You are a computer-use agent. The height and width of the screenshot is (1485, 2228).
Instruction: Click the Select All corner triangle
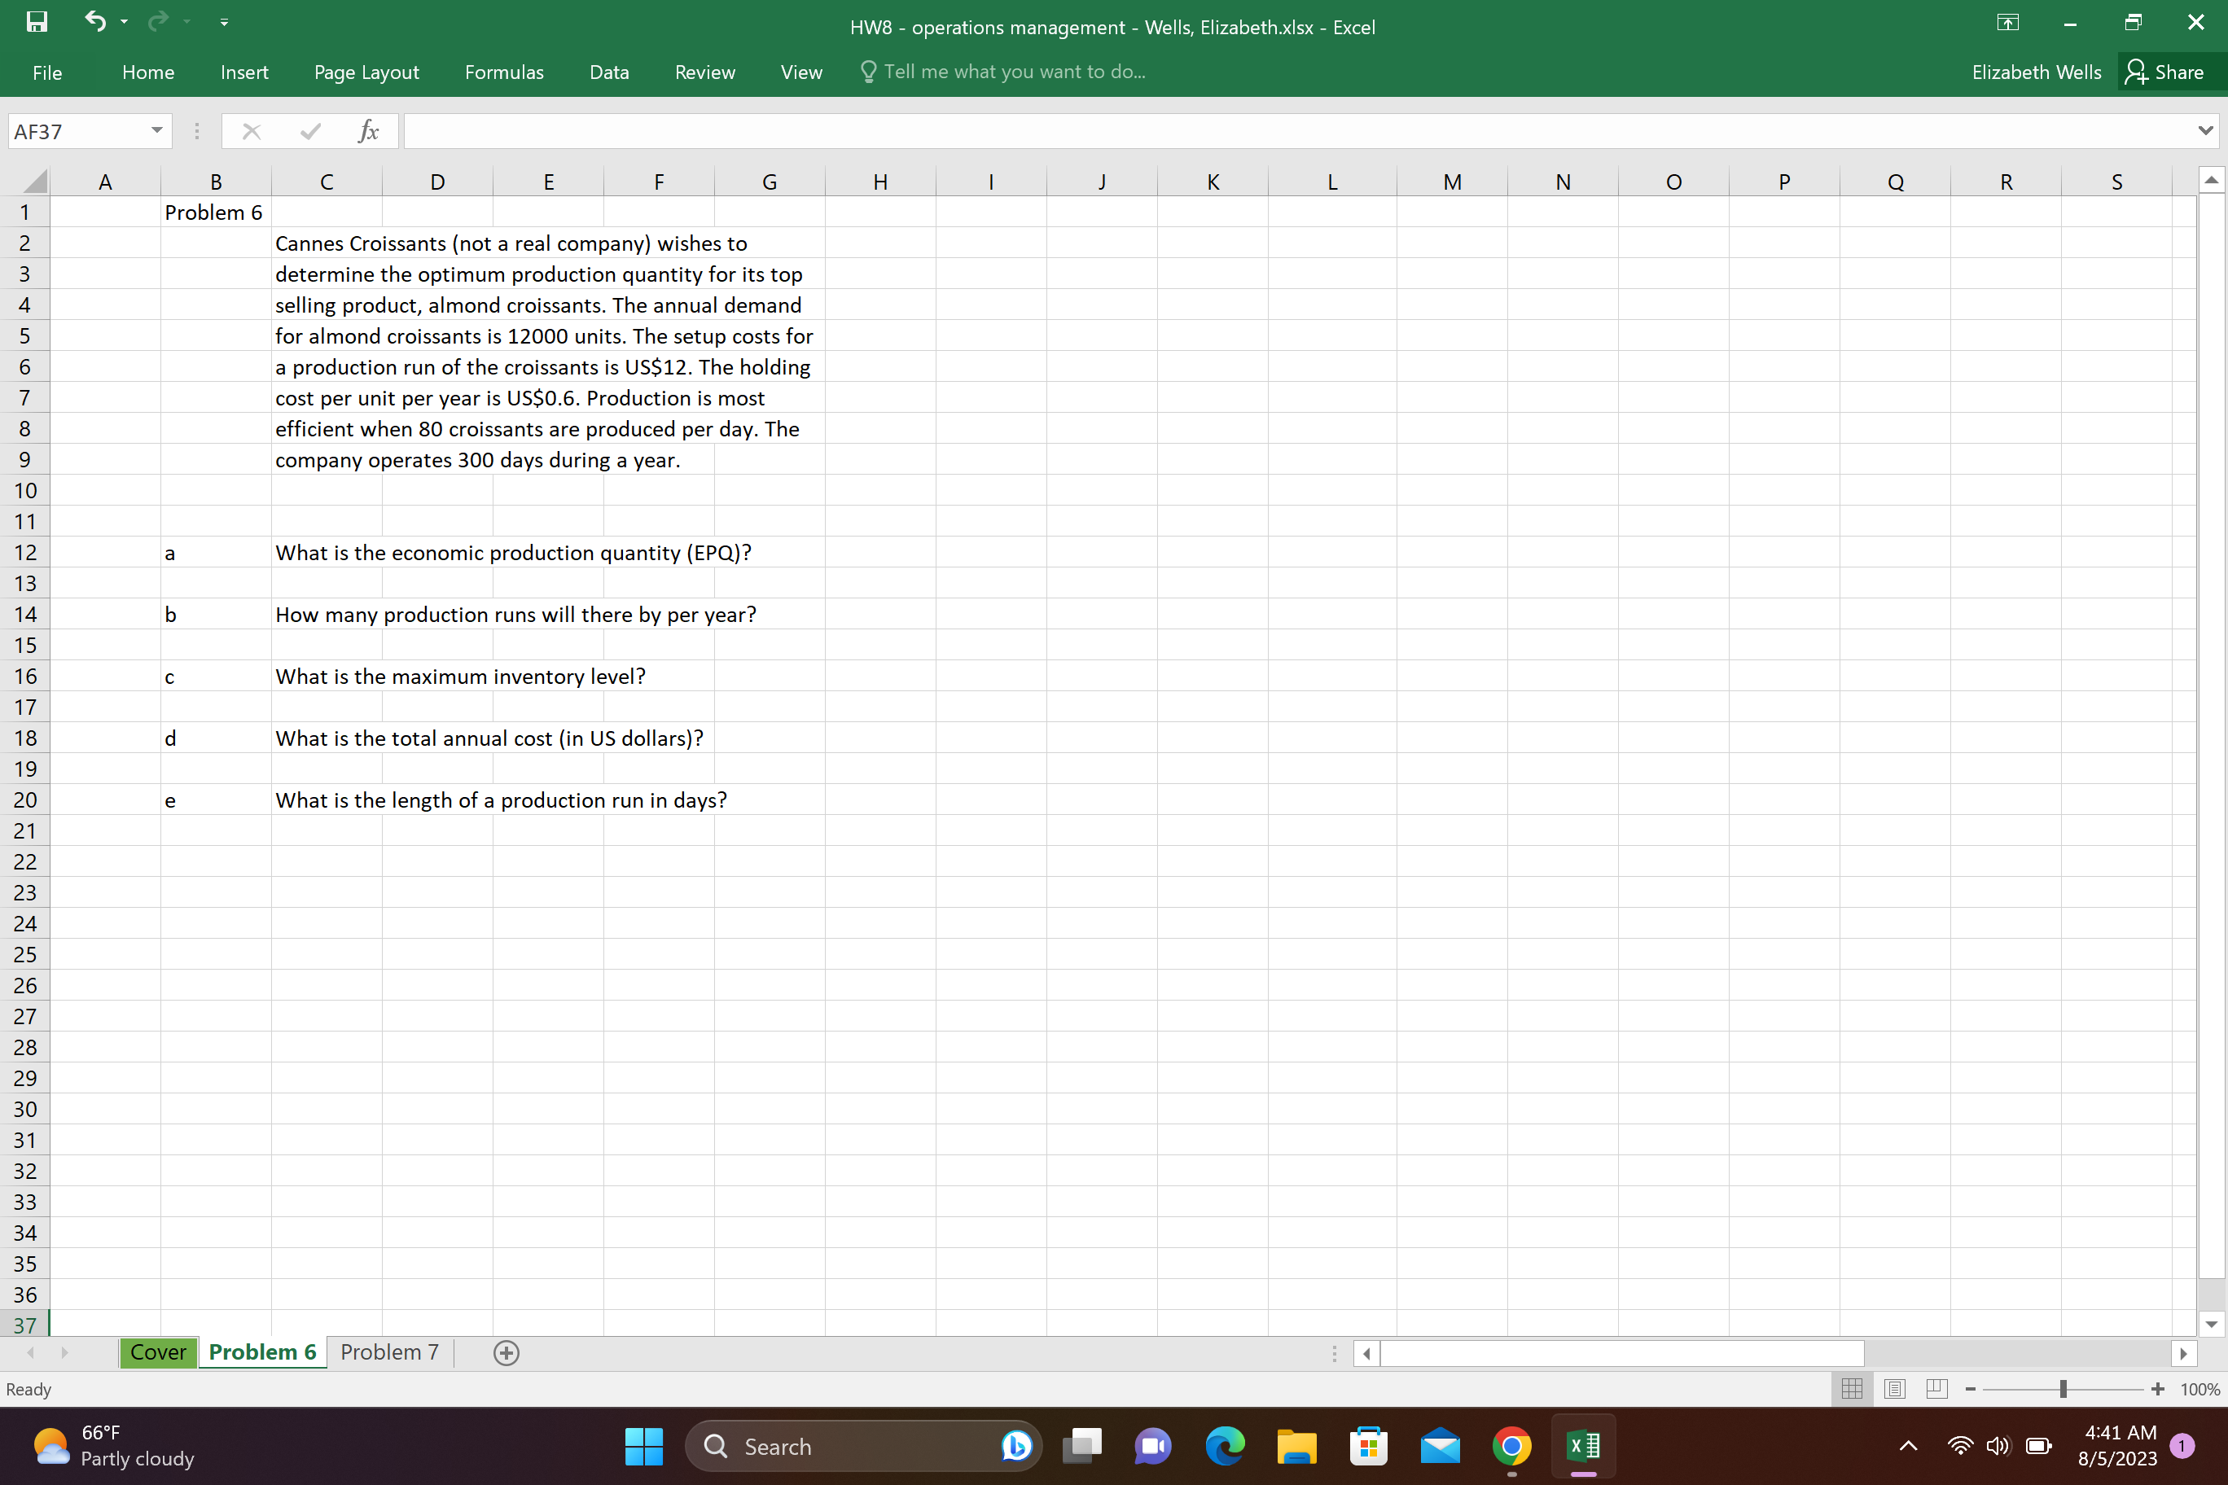(33, 181)
